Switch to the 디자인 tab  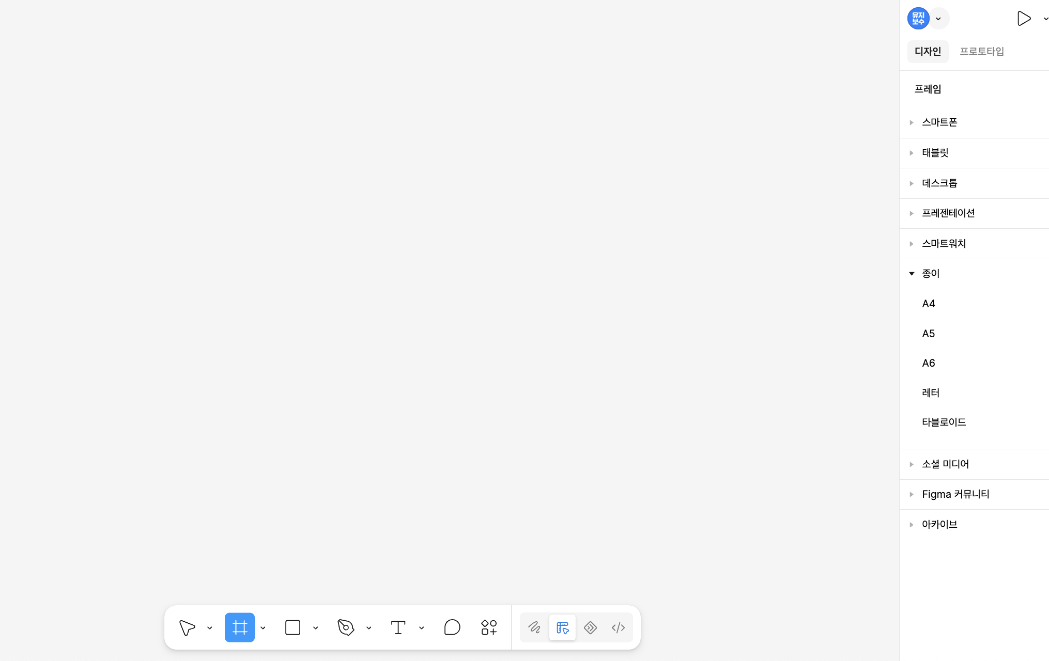[928, 51]
